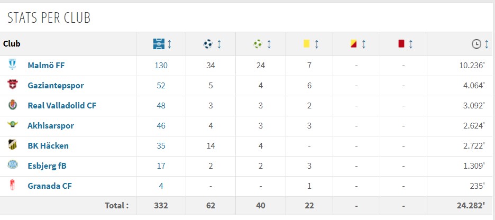Click the BK Häcken club crest

(x=13, y=145)
